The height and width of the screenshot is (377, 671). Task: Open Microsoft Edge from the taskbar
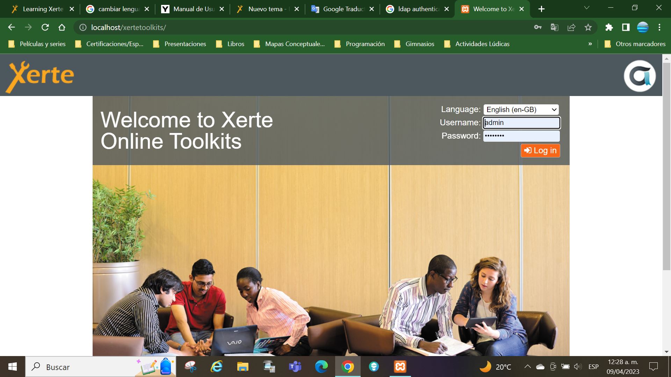[x=322, y=367]
